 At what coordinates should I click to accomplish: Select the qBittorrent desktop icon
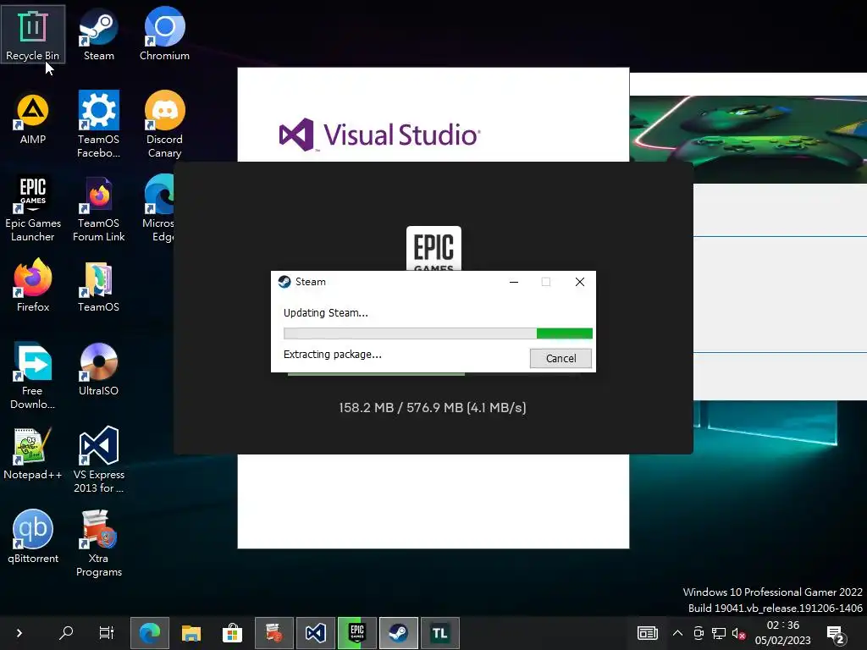point(33,537)
